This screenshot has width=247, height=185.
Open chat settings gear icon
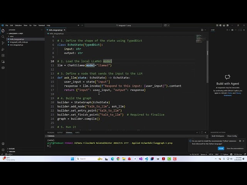click(x=232, y=30)
